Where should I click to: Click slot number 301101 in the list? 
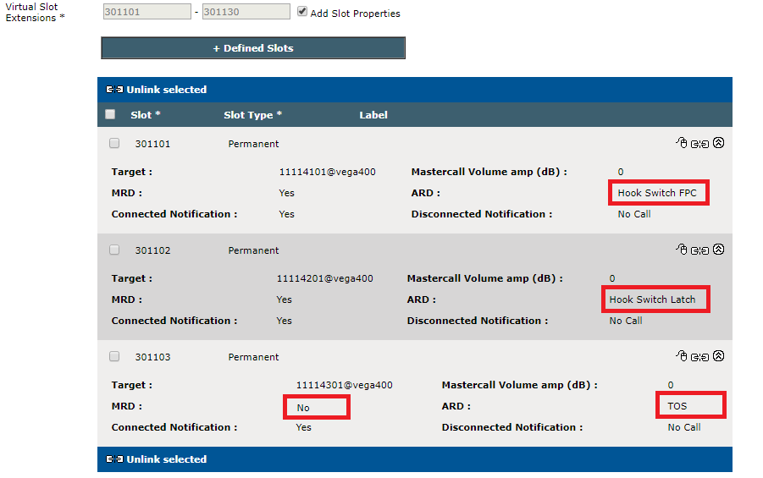pos(152,144)
